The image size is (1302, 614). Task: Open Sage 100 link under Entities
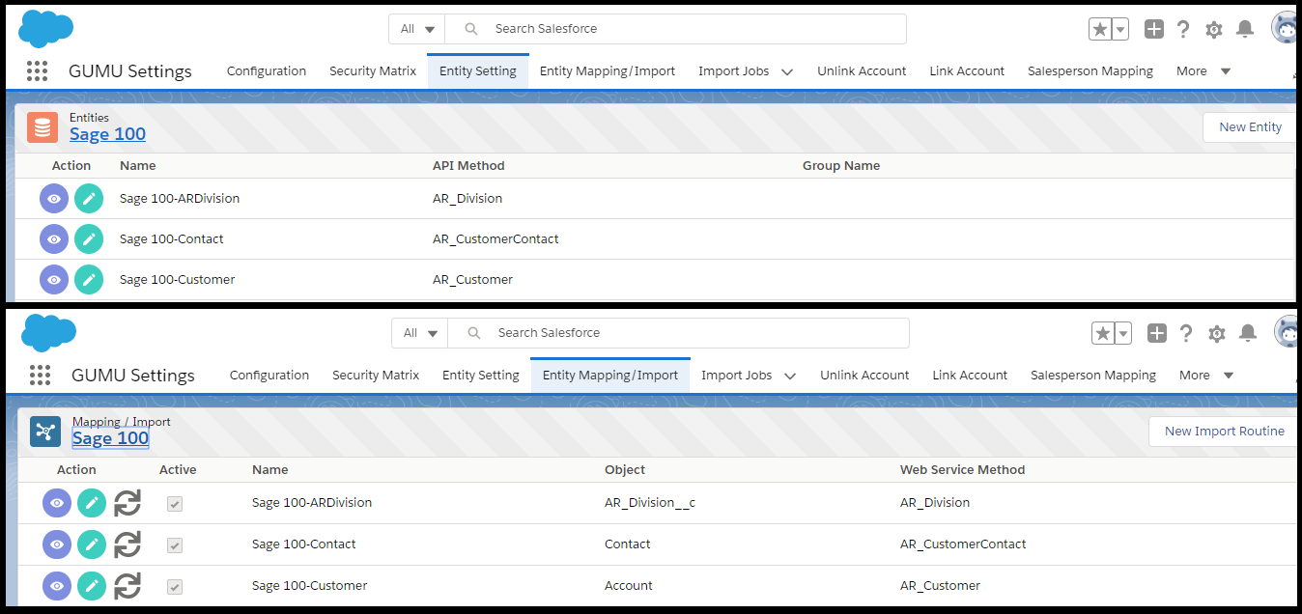[107, 134]
